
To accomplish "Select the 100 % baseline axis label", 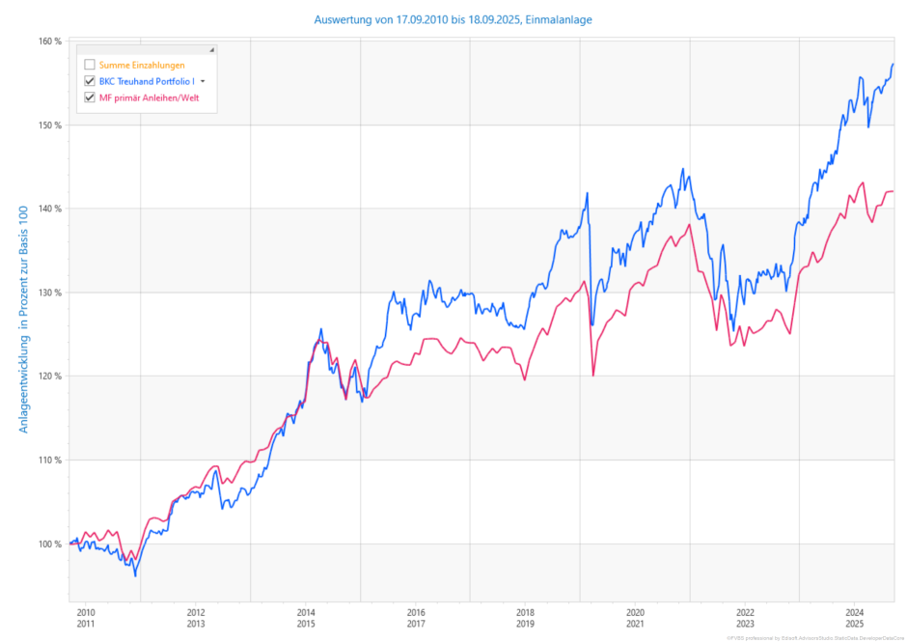I will (x=50, y=544).
